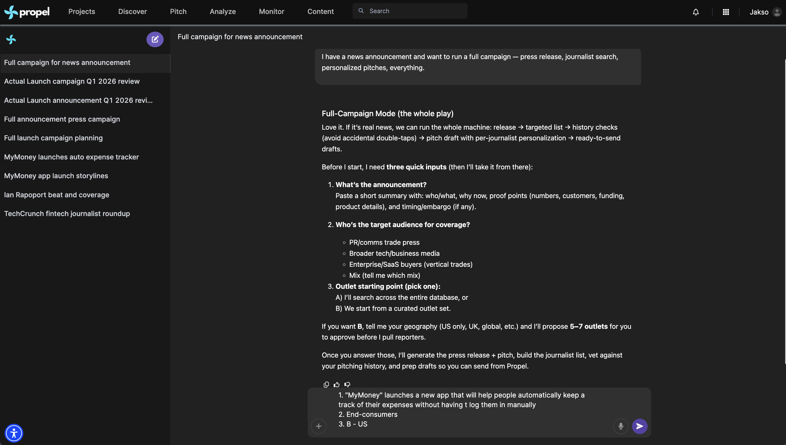Go to the Discover tab
Image resolution: width=786 pixels, height=445 pixels.
tap(132, 12)
